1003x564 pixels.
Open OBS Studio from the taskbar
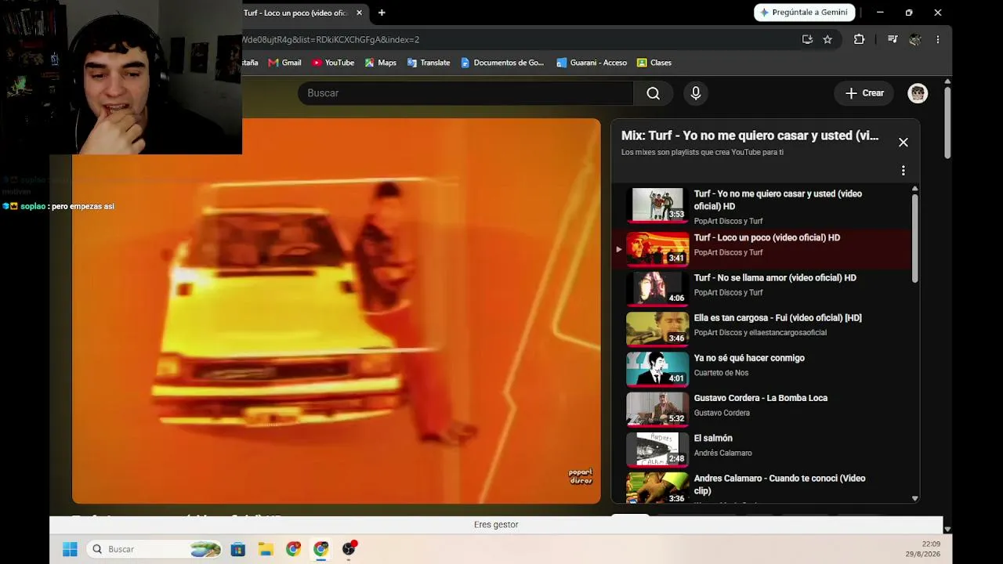pyautogui.click(x=349, y=549)
